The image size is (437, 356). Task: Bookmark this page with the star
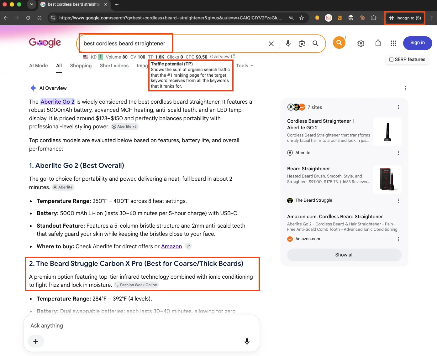pos(302,18)
